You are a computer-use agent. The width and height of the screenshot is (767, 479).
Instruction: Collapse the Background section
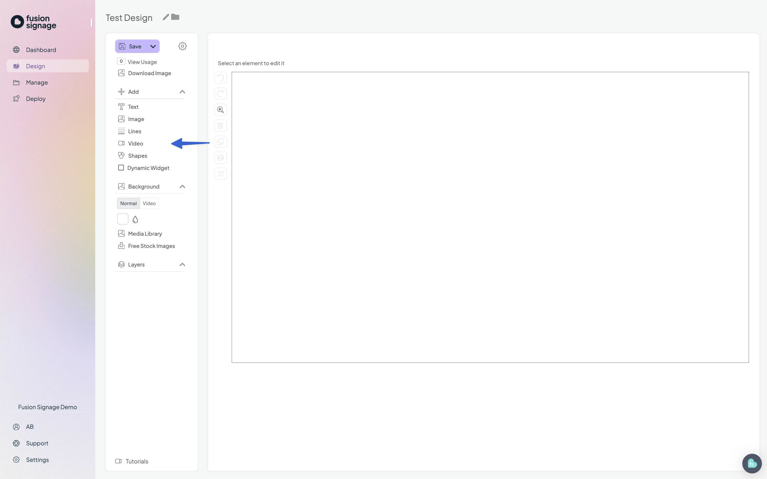pos(182,187)
